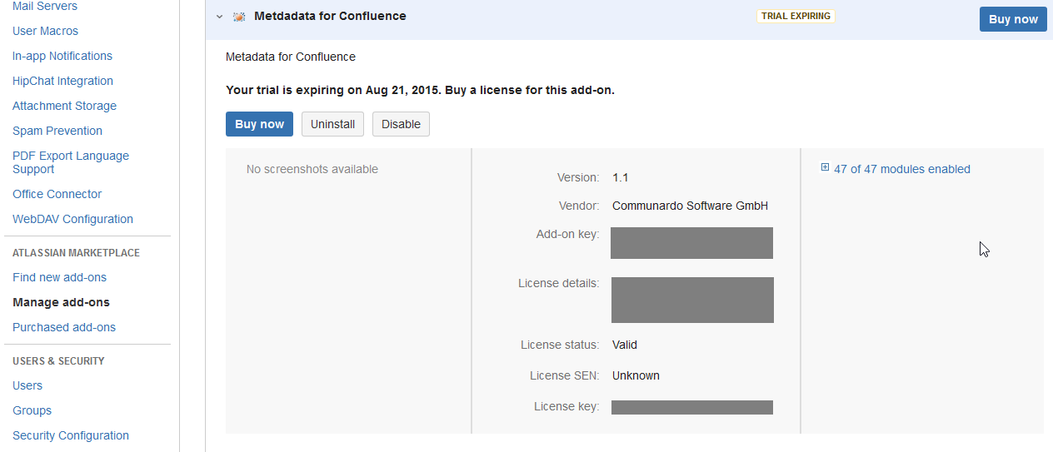
Task: Open Security Configuration in sidebar
Action: [71, 435]
